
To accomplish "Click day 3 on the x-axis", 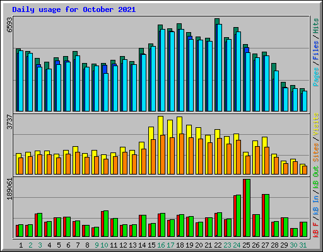I will tap(40, 245).
